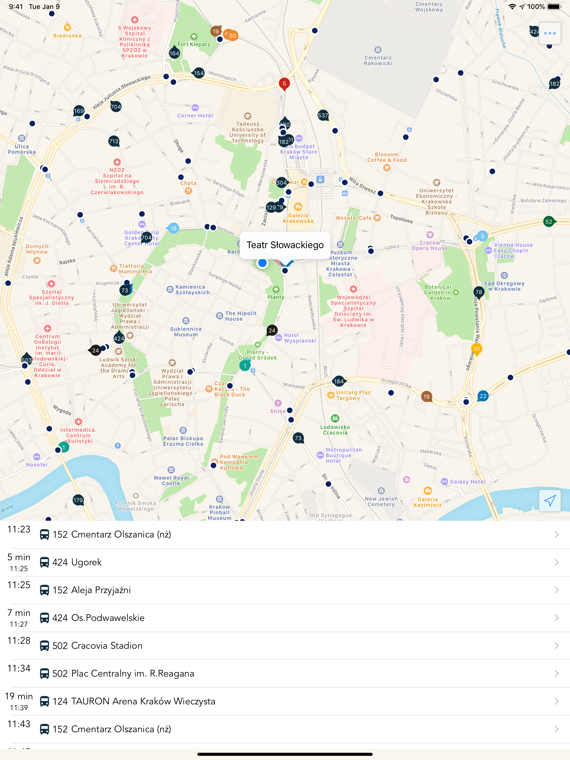Tap the orange line 50 marker
Image resolution: width=570 pixels, height=760 pixels.
(x=233, y=36)
